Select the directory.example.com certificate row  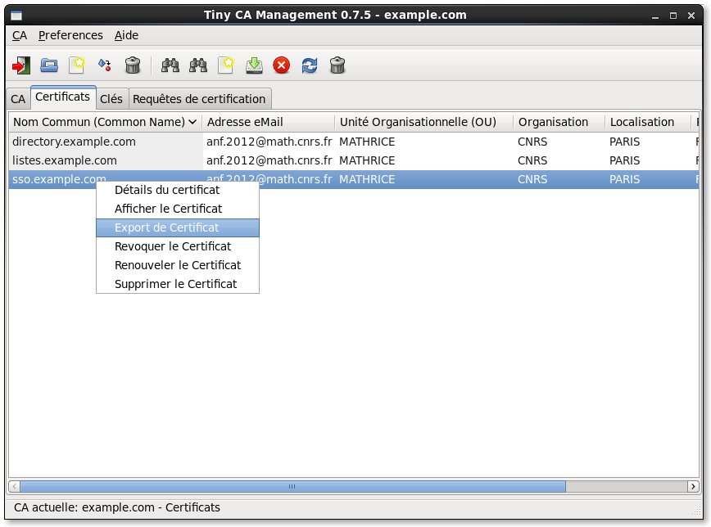74,142
